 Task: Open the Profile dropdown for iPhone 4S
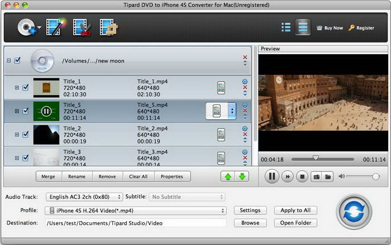pyautogui.click(x=137, y=210)
